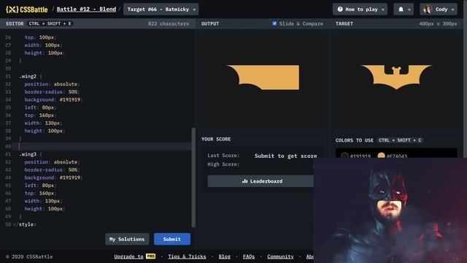Open the Leaderboard
The height and width of the screenshot is (263, 467).
(x=261, y=181)
